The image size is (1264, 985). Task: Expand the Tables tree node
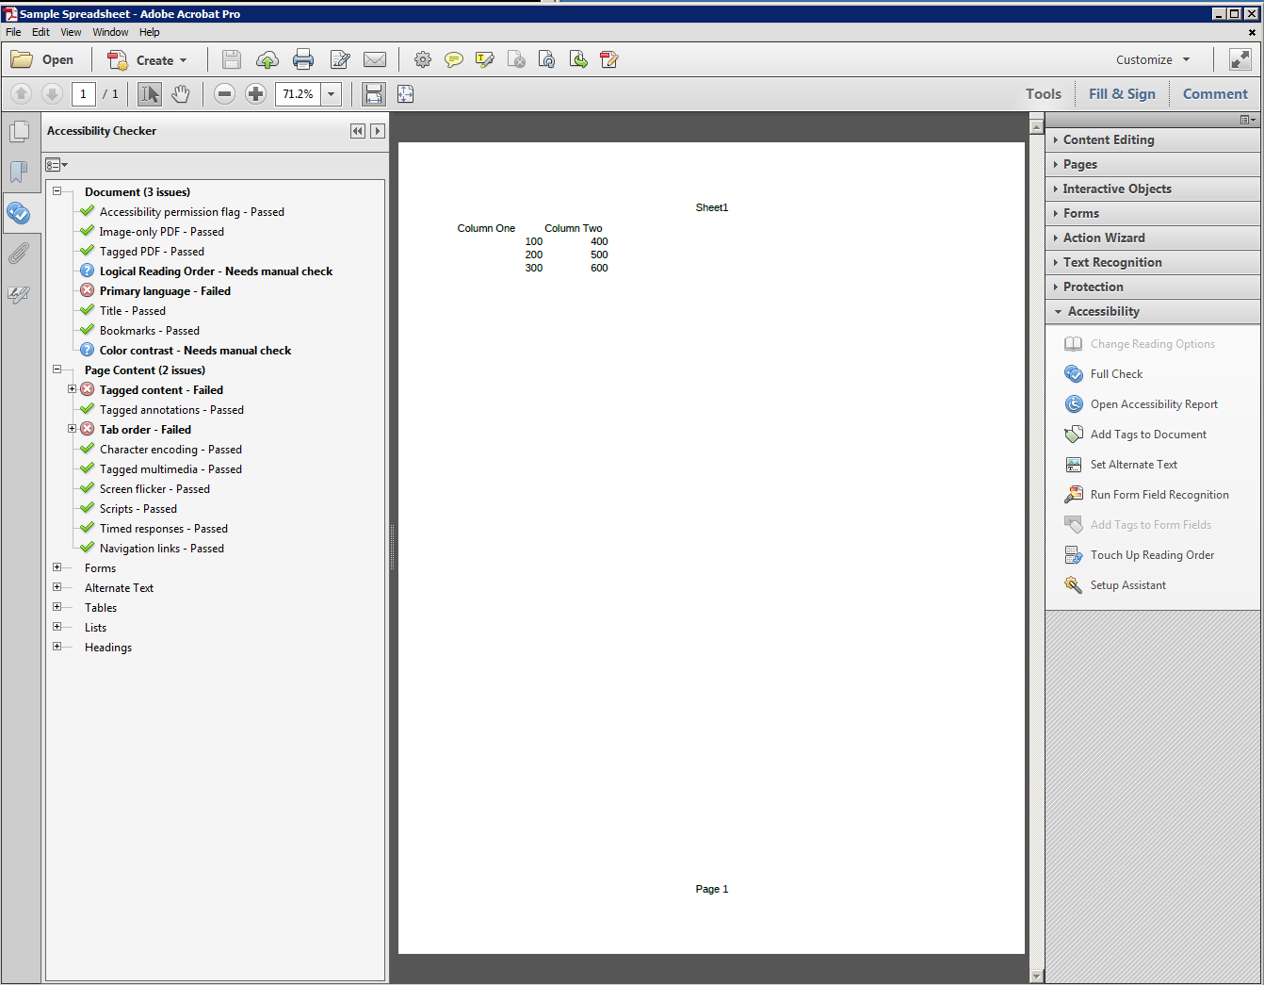[57, 607]
